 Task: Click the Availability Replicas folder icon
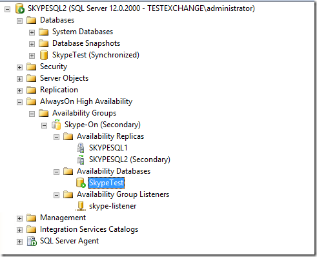[68, 137]
